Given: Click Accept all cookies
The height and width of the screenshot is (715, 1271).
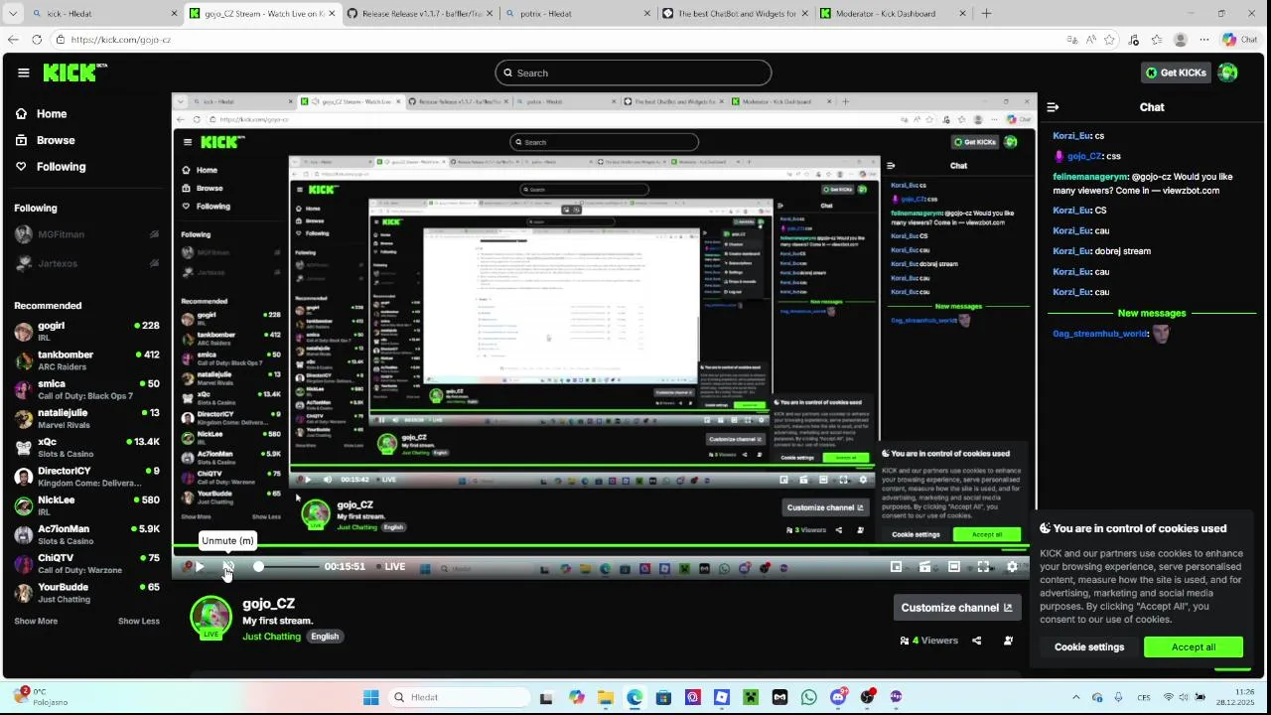Looking at the screenshot, I should click(1193, 647).
